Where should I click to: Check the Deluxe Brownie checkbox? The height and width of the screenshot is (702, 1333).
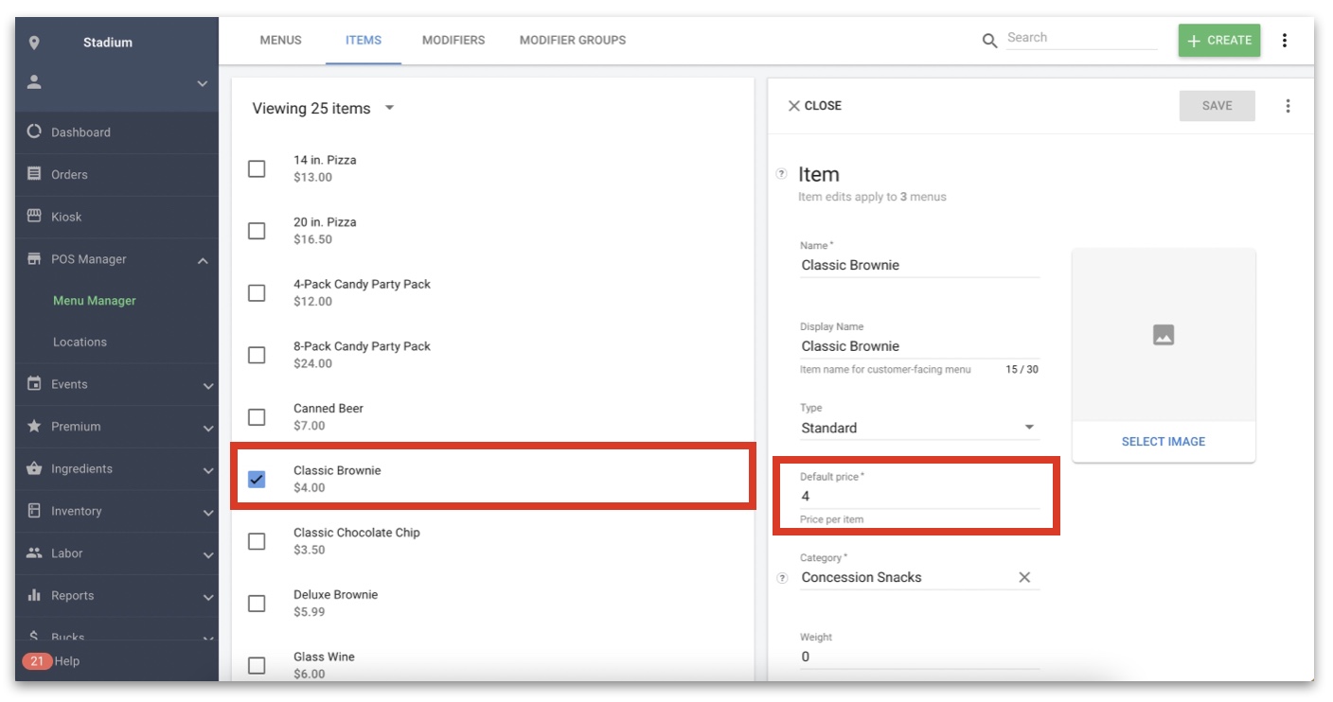[x=257, y=604]
